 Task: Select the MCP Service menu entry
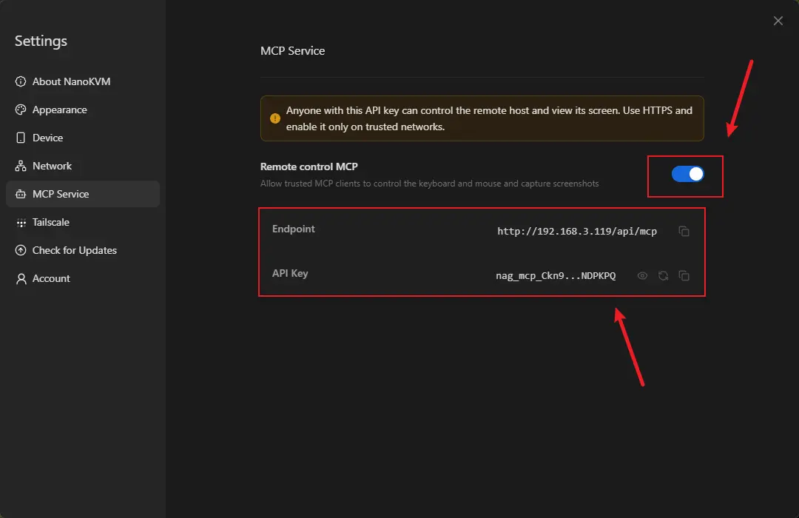[x=83, y=194]
